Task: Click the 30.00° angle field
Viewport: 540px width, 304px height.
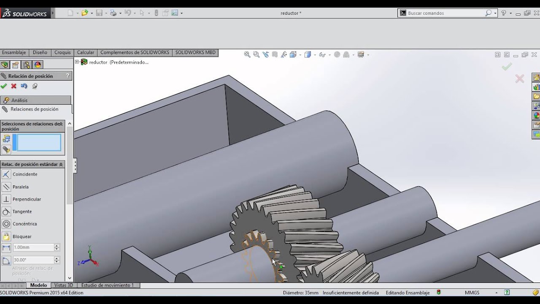Action: tap(33, 260)
